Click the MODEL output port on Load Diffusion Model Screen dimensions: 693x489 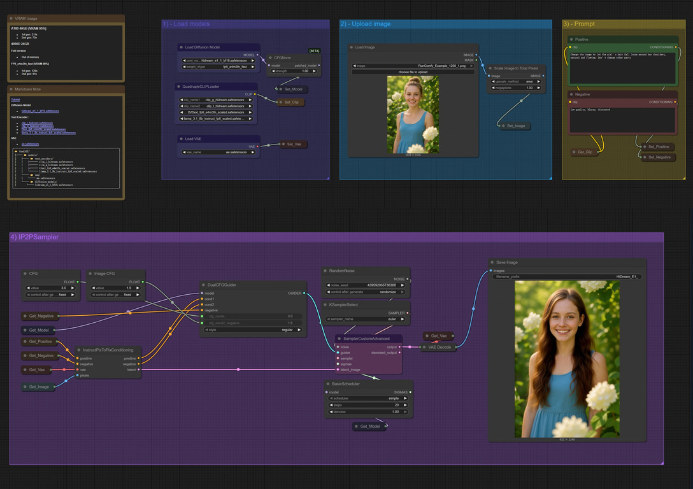[257, 55]
